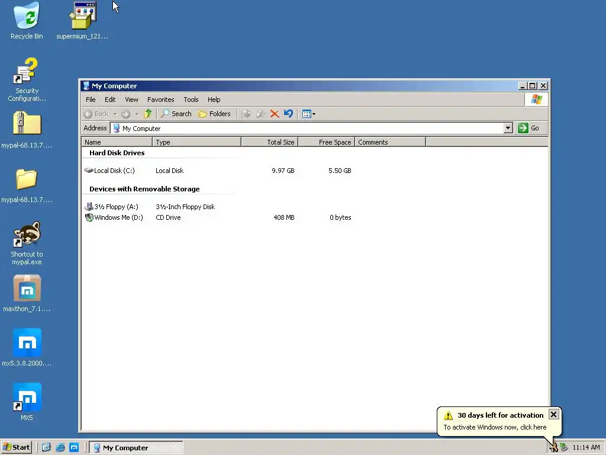Sort by the Free Space column header
Image resolution: width=606 pixels, height=455 pixels.
click(x=327, y=142)
